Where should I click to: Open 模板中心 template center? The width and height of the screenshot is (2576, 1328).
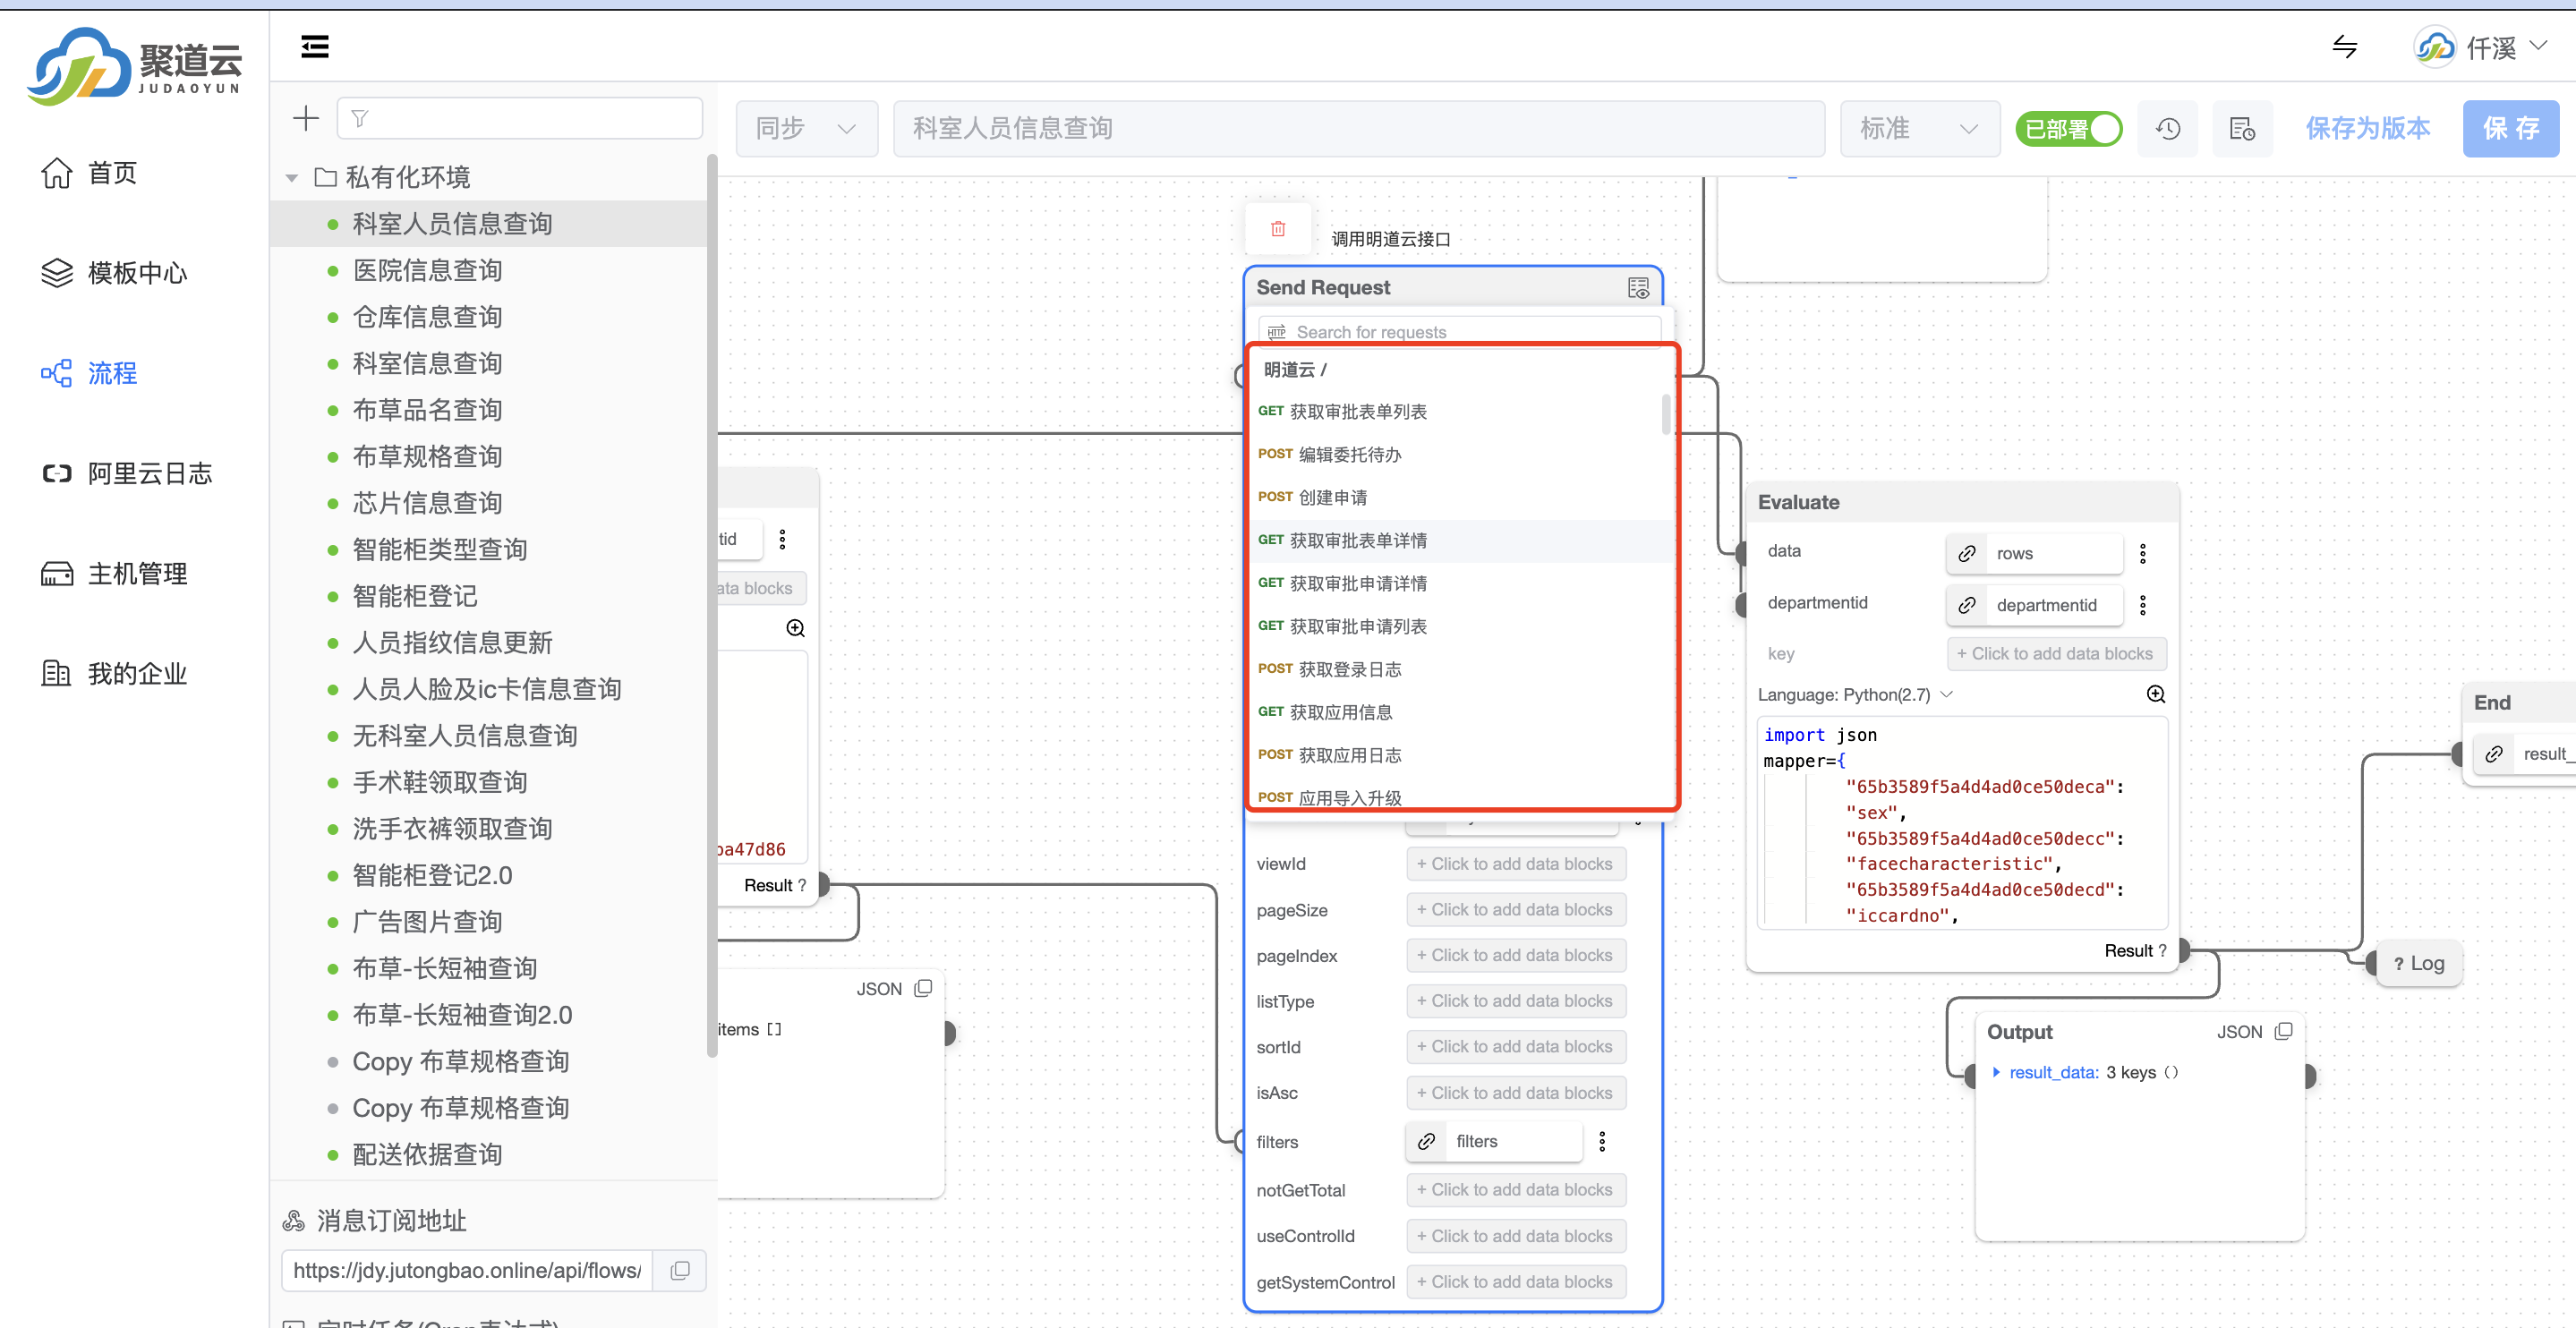click(113, 273)
